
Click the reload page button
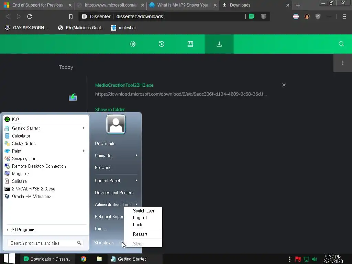pyautogui.click(x=30, y=16)
